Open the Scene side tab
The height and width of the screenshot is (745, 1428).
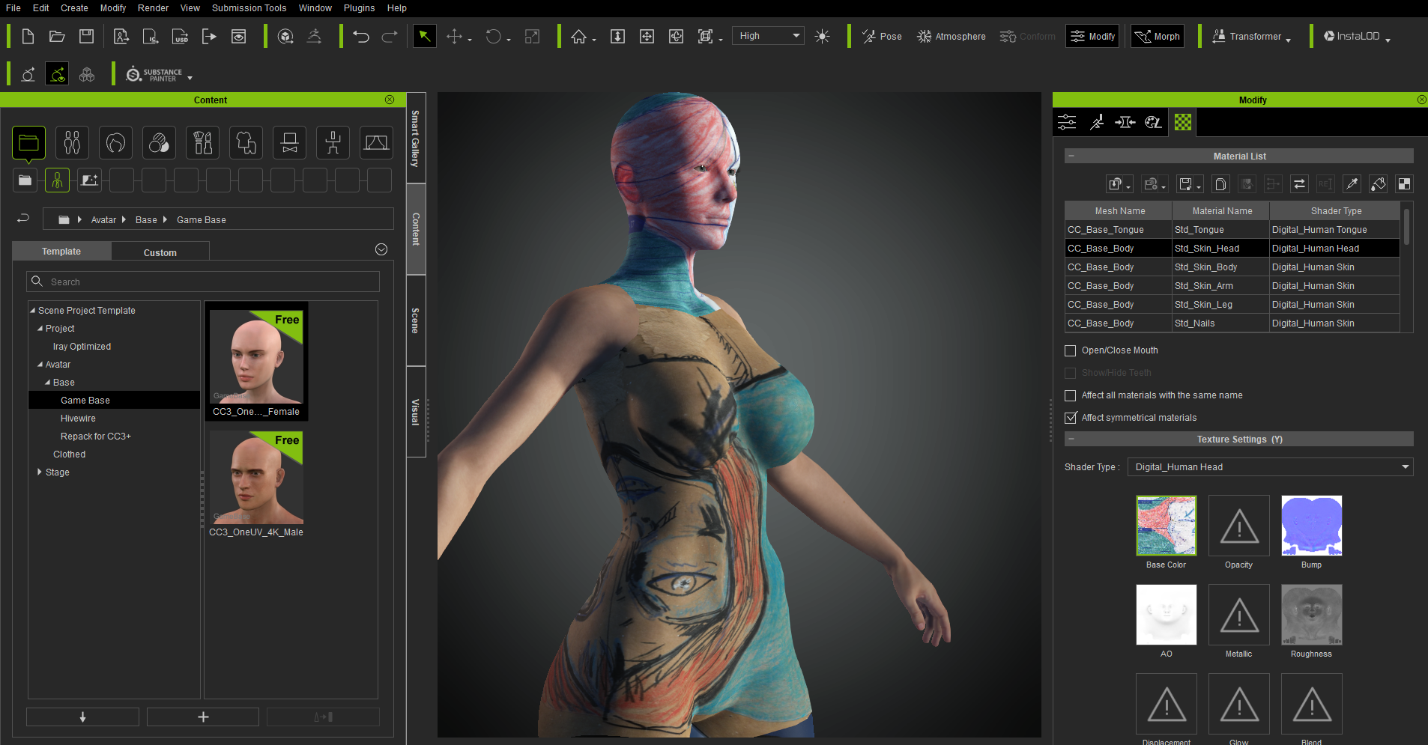(416, 320)
